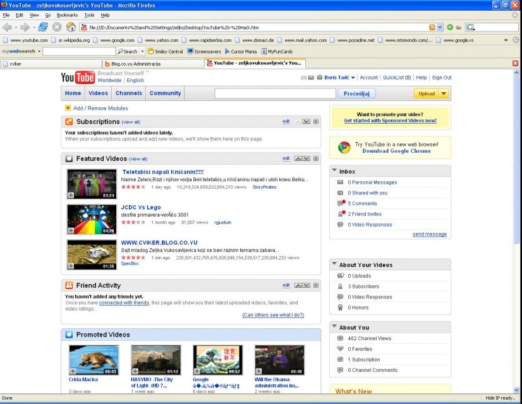Click the Back navigation arrow
This screenshot has height=404, width=522.
[x=7, y=27]
